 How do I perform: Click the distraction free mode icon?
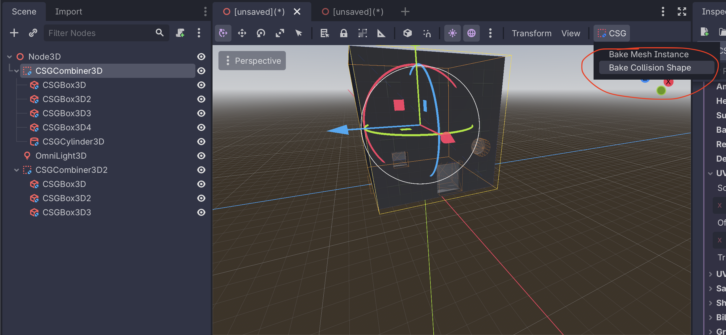(x=682, y=12)
